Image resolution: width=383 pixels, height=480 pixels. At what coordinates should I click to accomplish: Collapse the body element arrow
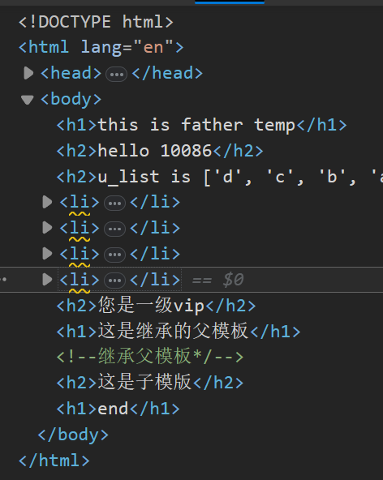pos(28,100)
